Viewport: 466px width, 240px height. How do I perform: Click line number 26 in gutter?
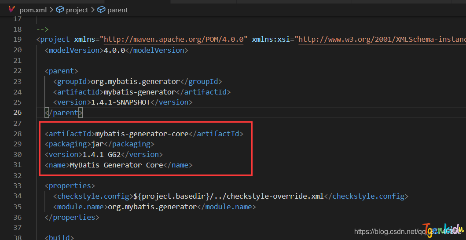coord(18,113)
